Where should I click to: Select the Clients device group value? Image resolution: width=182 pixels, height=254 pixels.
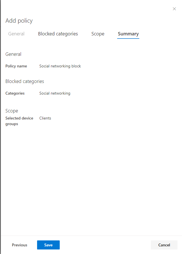pyautogui.click(x=45, y=118)
